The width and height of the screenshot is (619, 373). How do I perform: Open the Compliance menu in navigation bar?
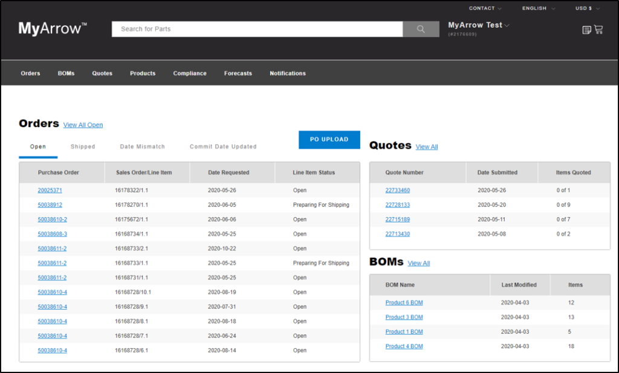coord(190,73)
